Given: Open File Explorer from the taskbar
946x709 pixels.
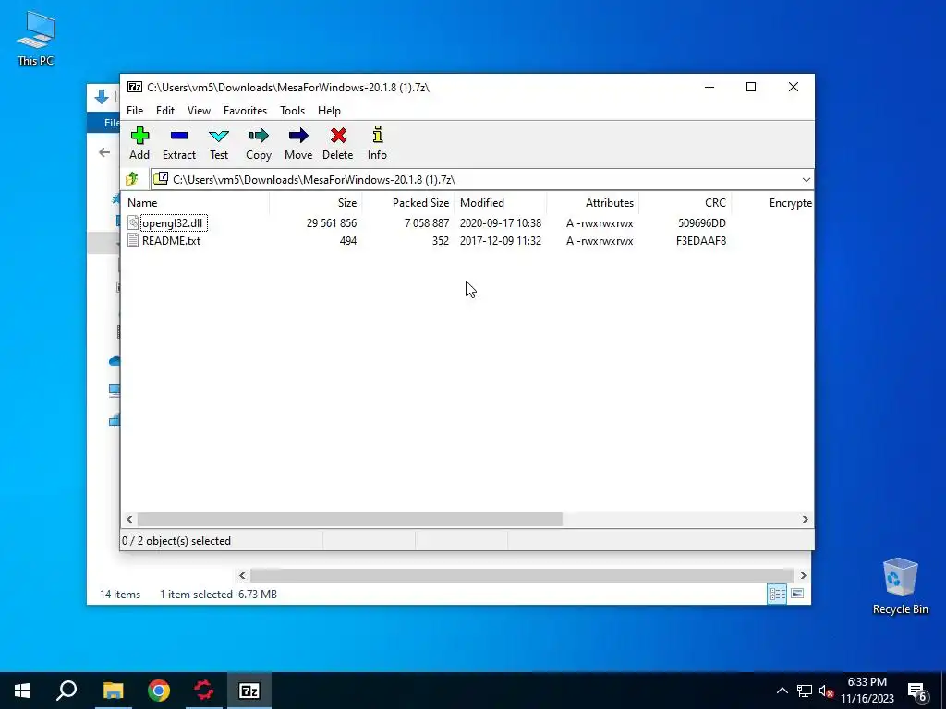Looking at the screenshot, I should pos(113,691).
